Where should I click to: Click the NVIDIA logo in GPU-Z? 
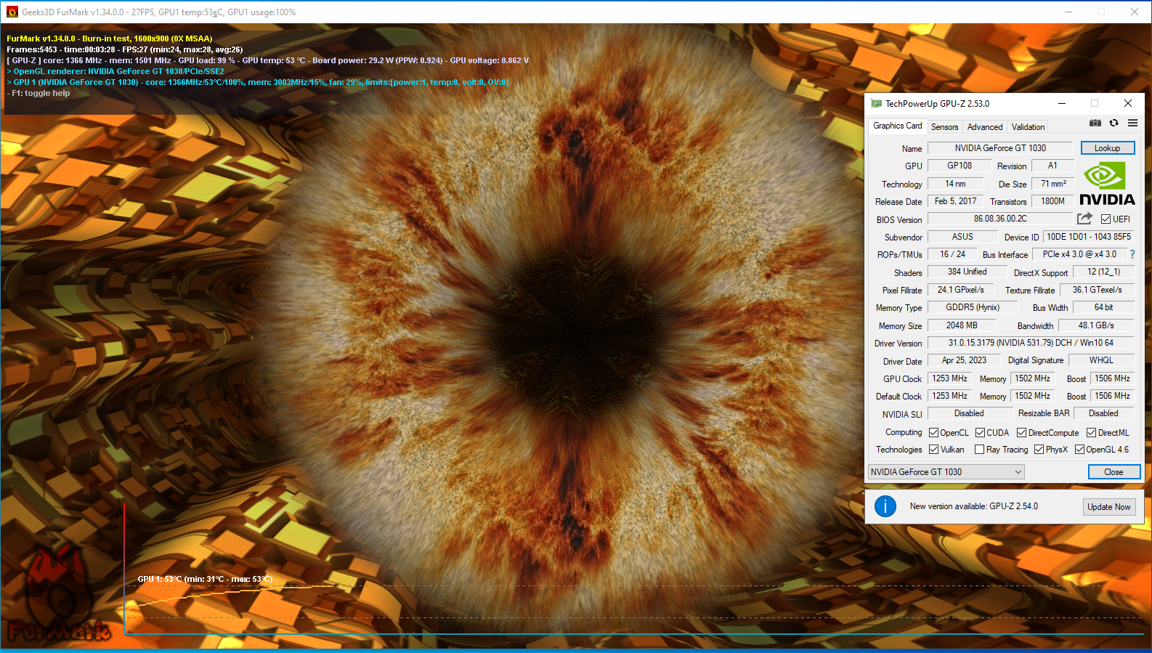click(x=1106, y=184)
